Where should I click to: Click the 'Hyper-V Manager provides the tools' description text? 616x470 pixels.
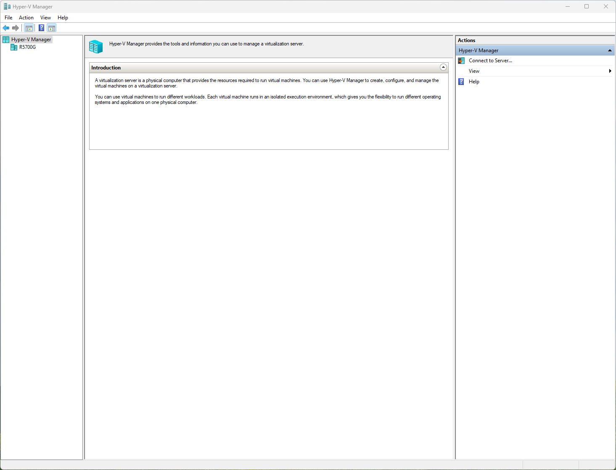(206, 44)
